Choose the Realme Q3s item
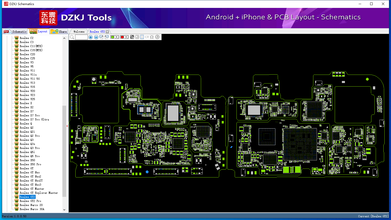Screen dimensions: 391x220 tap(27, 144)
